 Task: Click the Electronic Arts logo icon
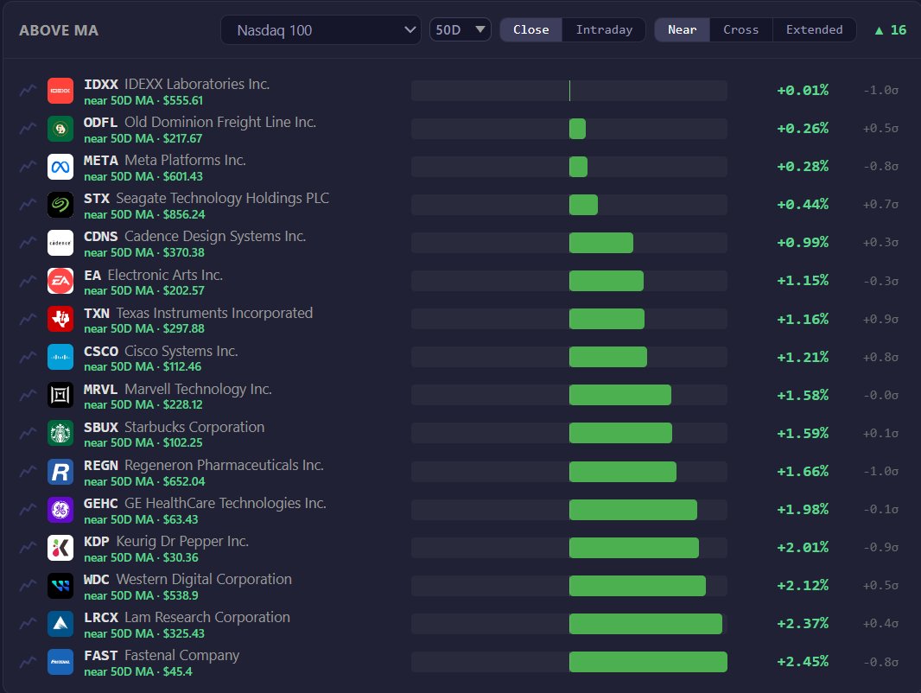tap(60, 282)
